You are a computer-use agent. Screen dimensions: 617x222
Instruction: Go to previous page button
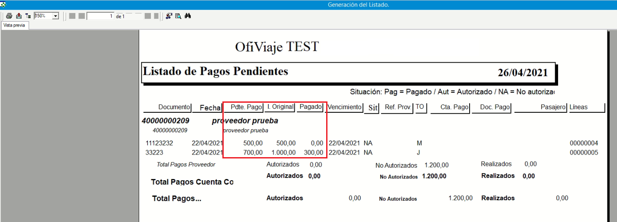[x=82, y=16]
